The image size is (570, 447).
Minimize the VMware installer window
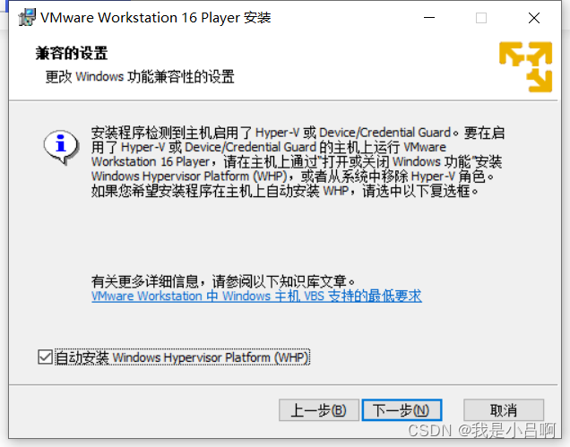(x=429, y=17)
